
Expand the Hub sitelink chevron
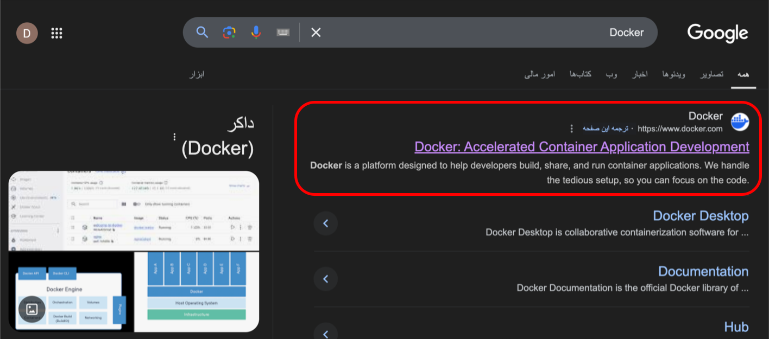pyautogui.click(x=325, y=334)
